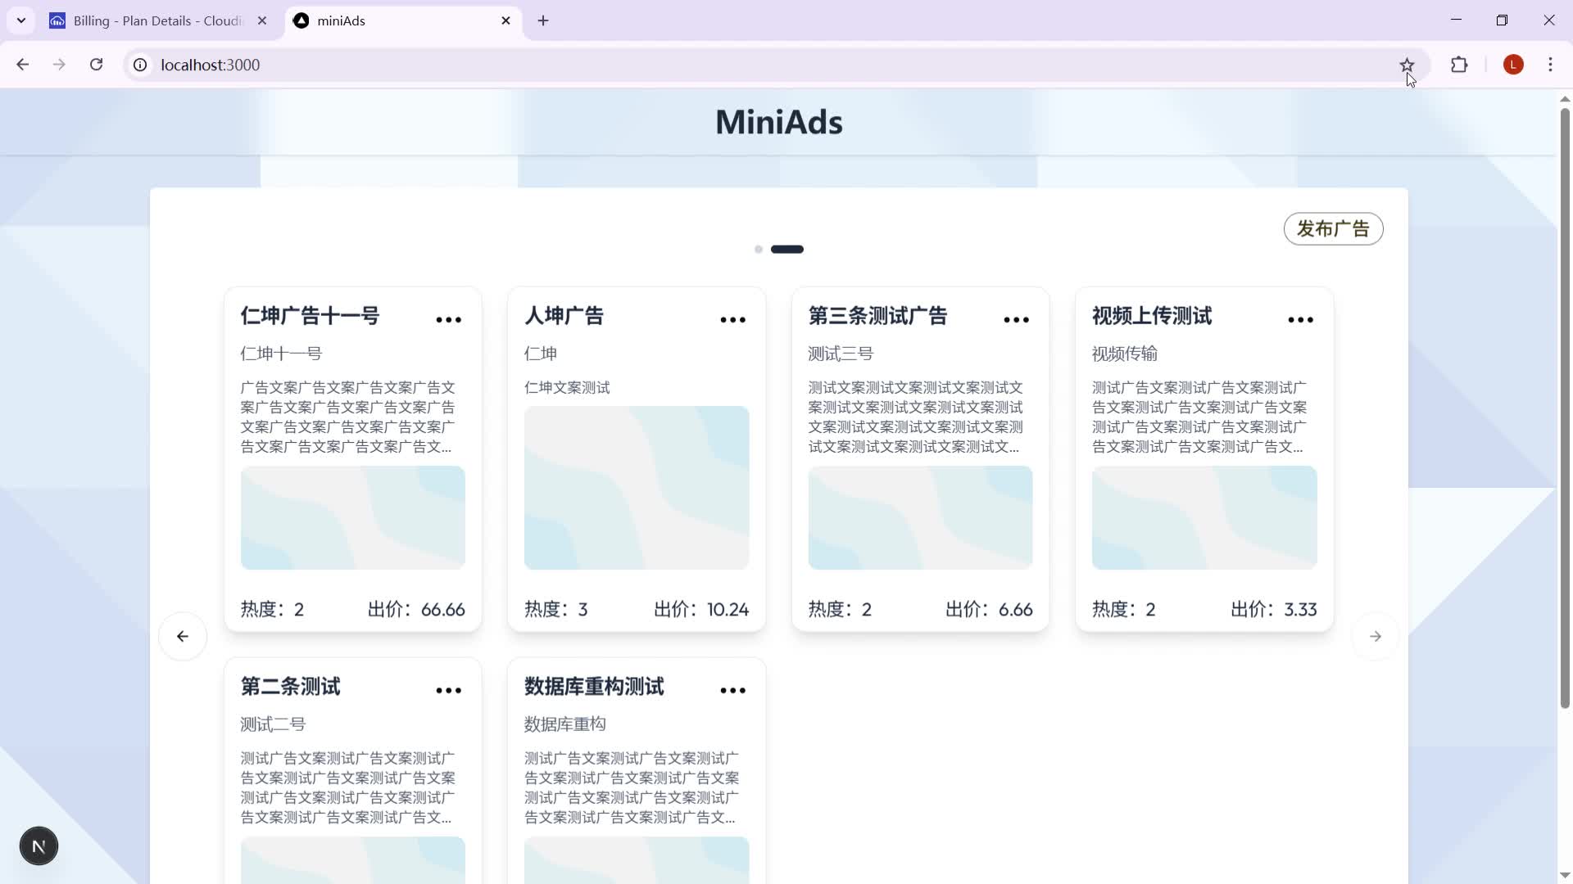Click the 出价：10.24 bid value

pyautogui.click(x=701, y=610)
